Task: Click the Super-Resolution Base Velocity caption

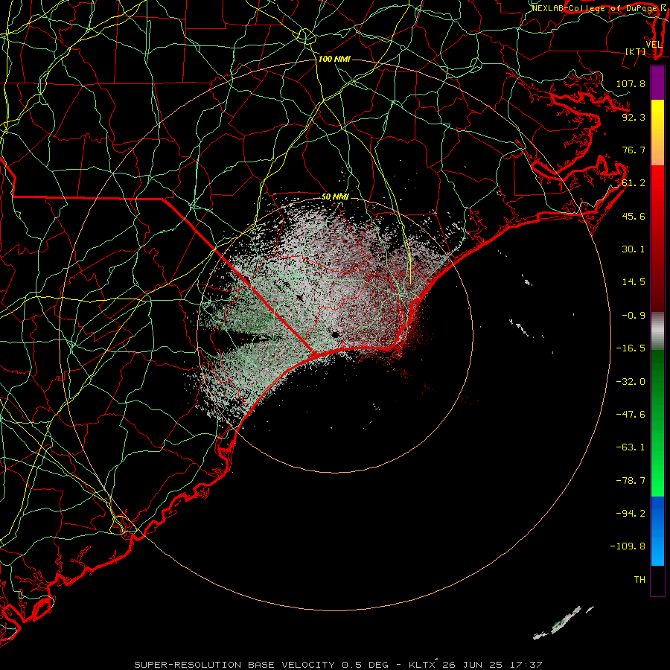Action: click(338, 665)
